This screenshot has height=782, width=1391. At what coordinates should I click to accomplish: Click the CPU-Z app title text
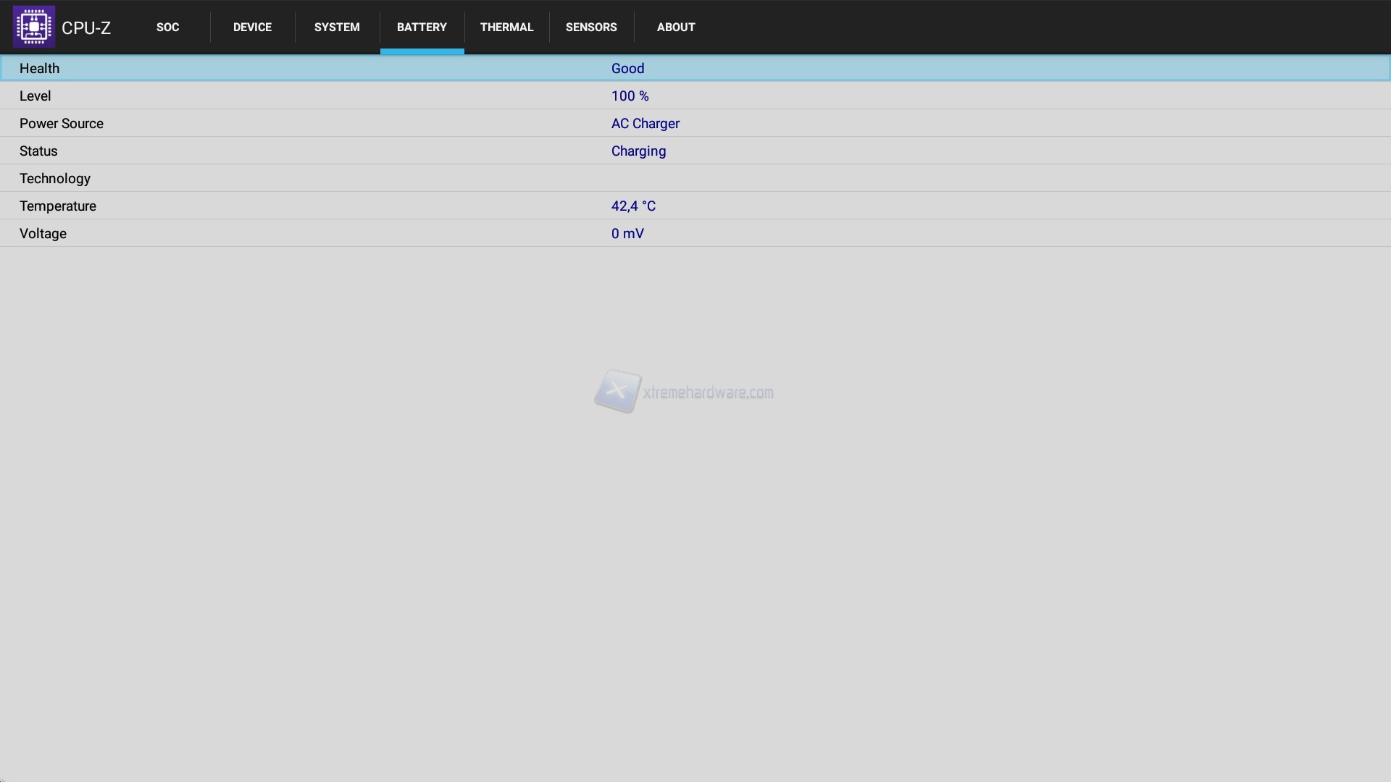coord(86,28)
